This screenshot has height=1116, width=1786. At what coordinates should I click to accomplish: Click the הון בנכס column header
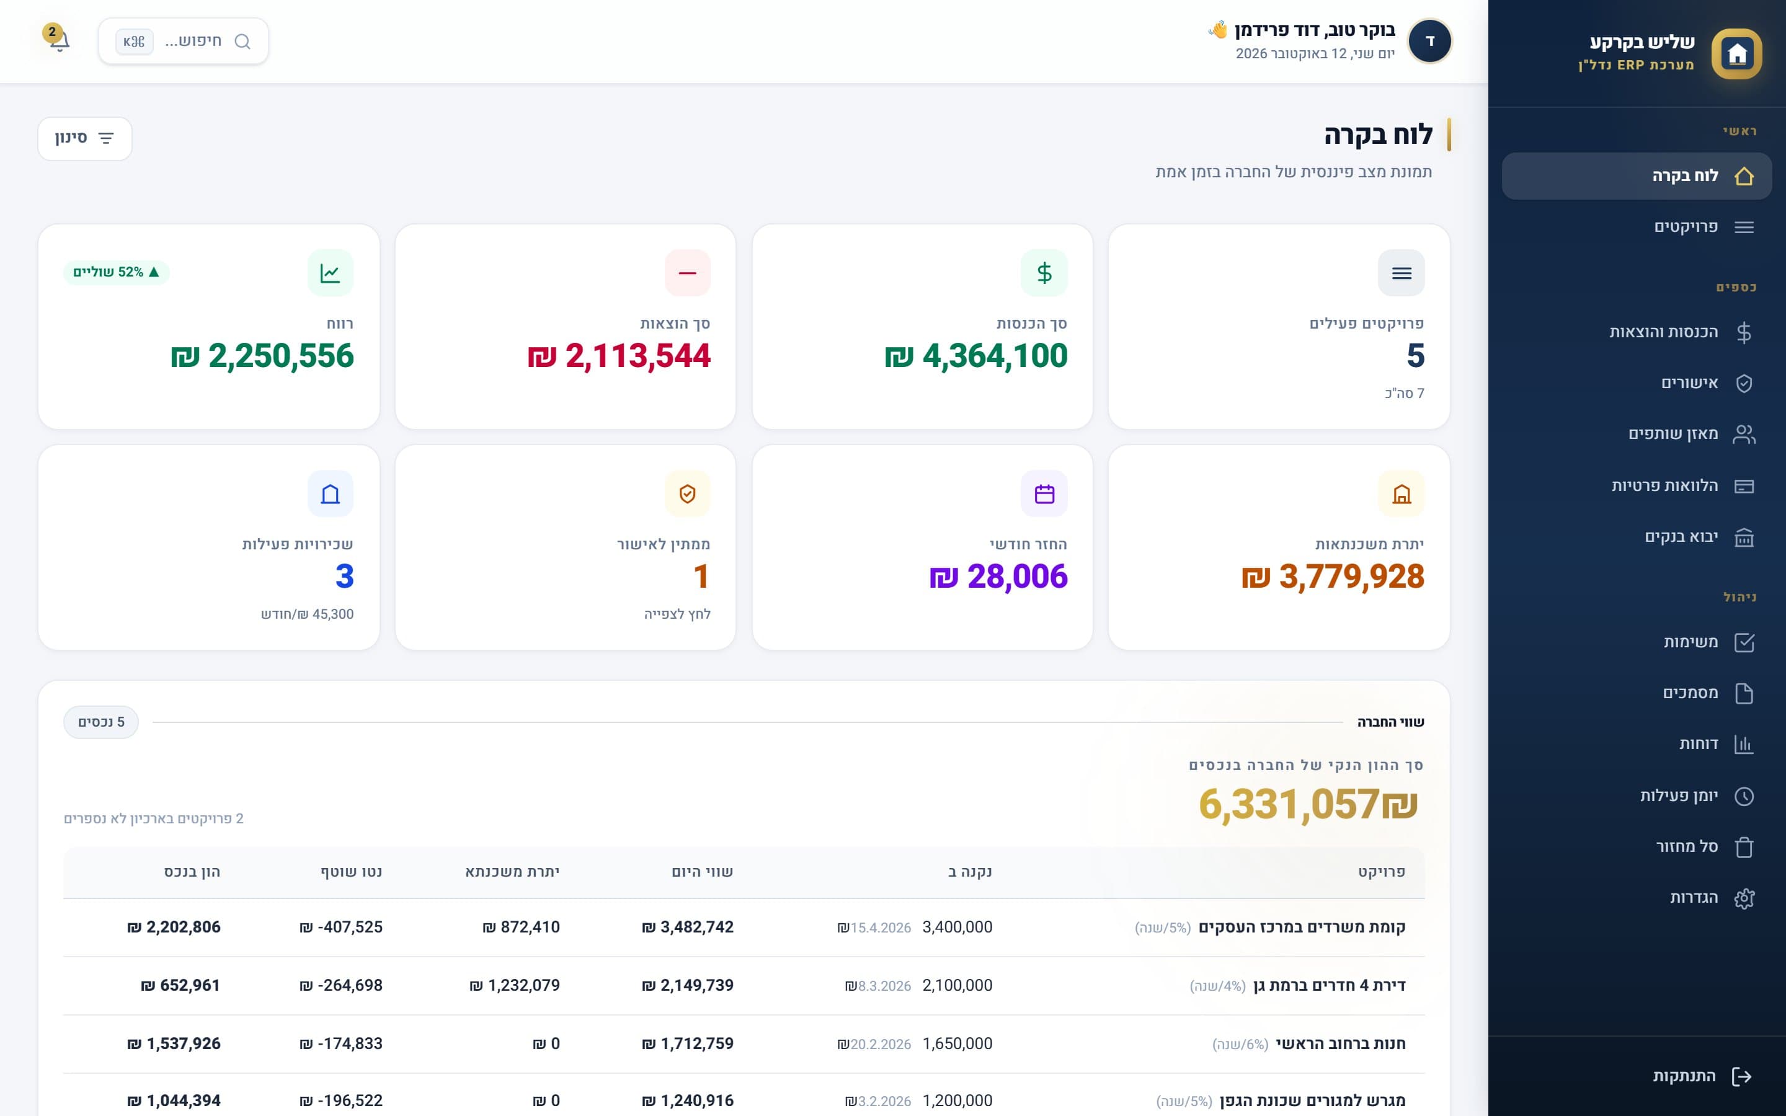click(x=192, y=872)
